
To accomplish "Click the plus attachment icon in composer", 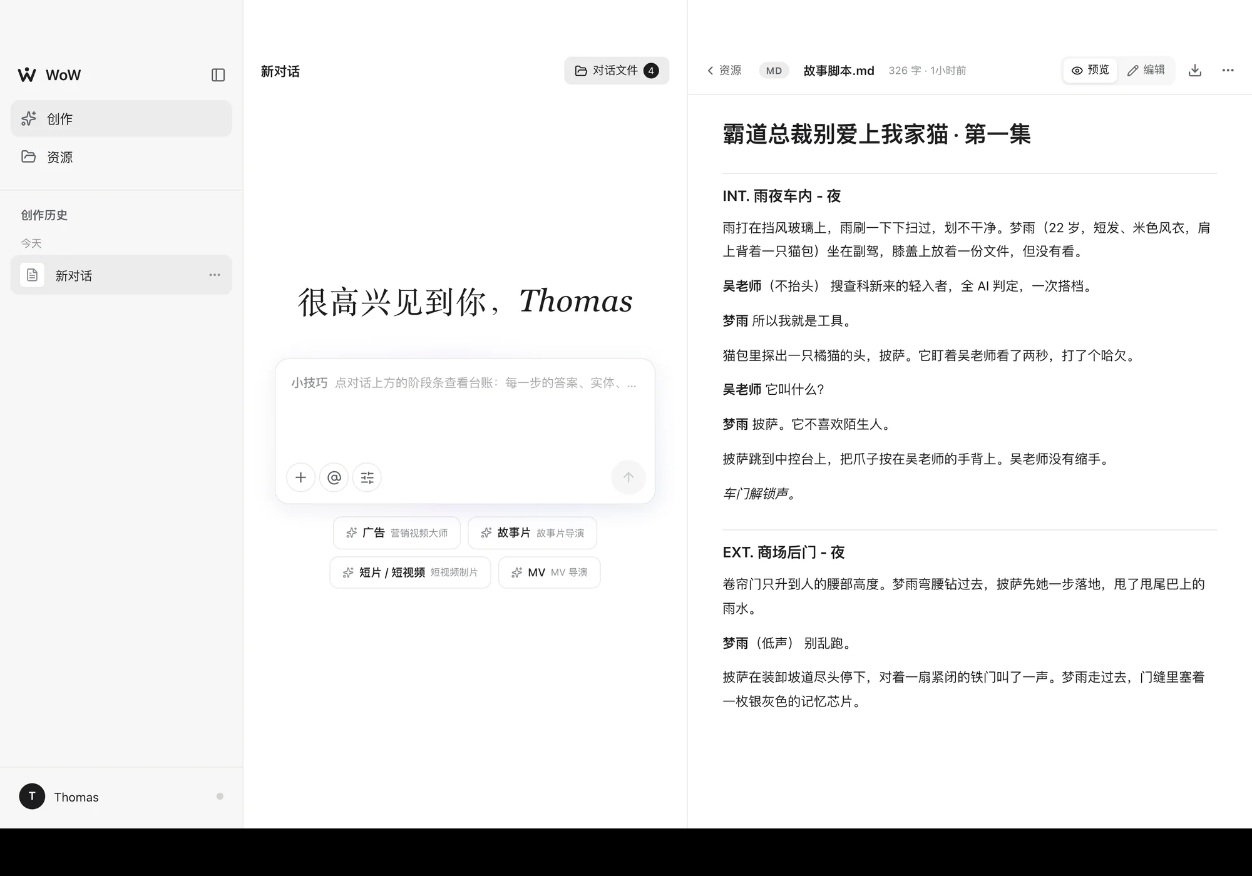I will (x=300, y=477).
